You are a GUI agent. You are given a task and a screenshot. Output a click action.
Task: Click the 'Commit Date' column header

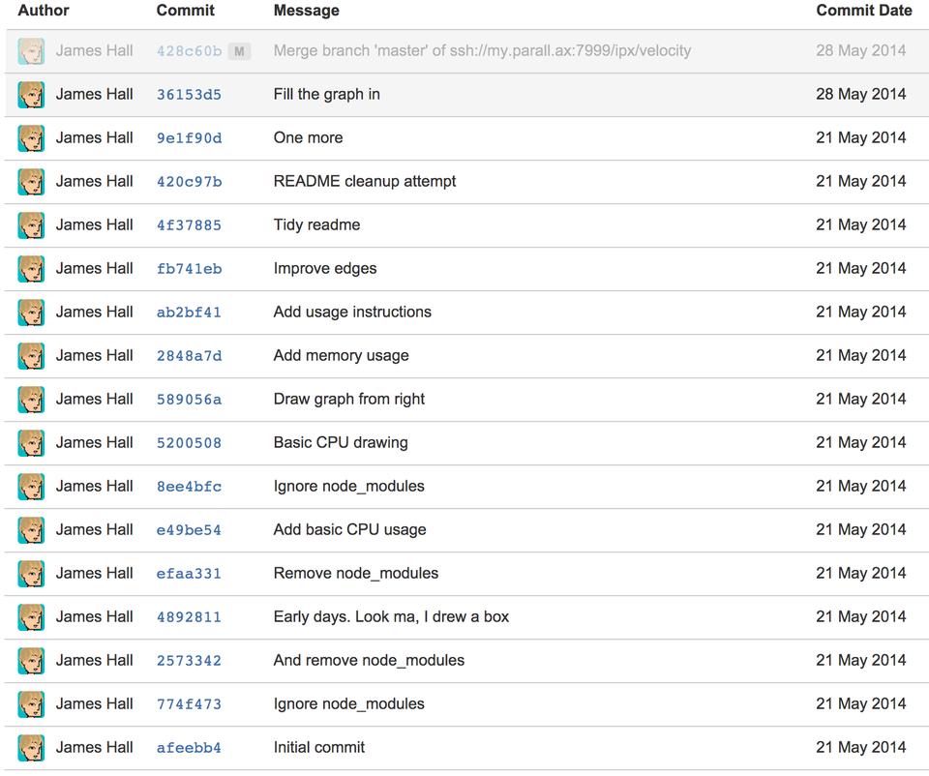863,11
